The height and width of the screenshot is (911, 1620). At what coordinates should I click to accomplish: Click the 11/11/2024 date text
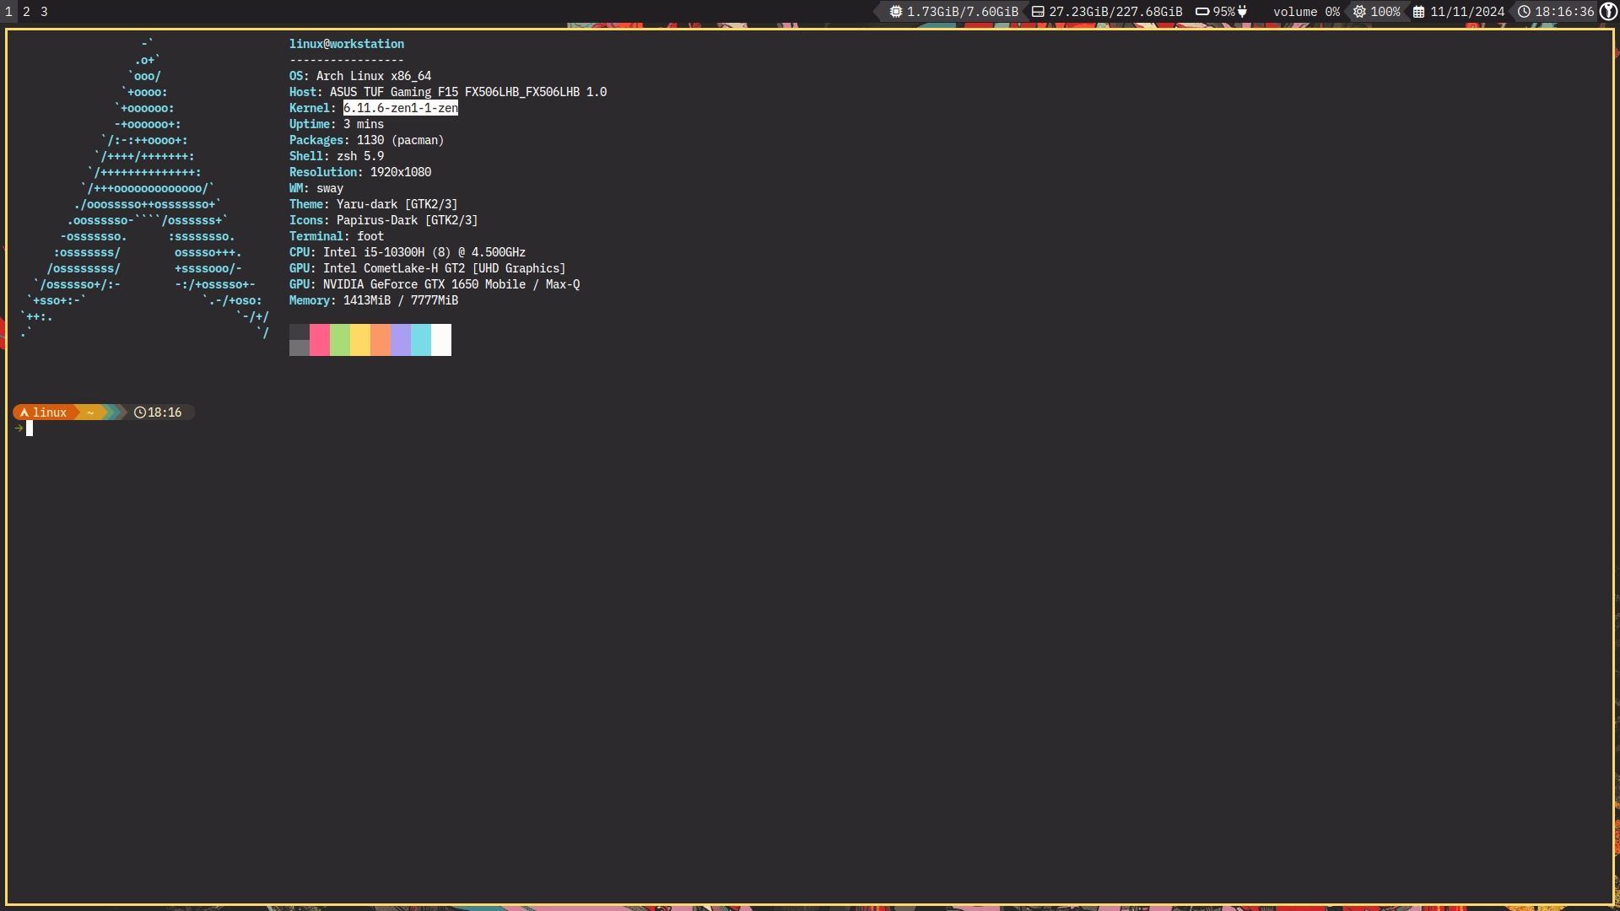click(1467, 12)
